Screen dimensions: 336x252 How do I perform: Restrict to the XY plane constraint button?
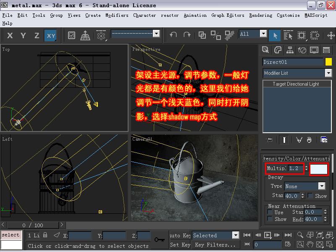tap(51, 36)
